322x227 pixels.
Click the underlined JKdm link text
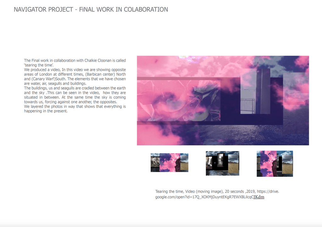pyautogui.click(x=259, y=197)
